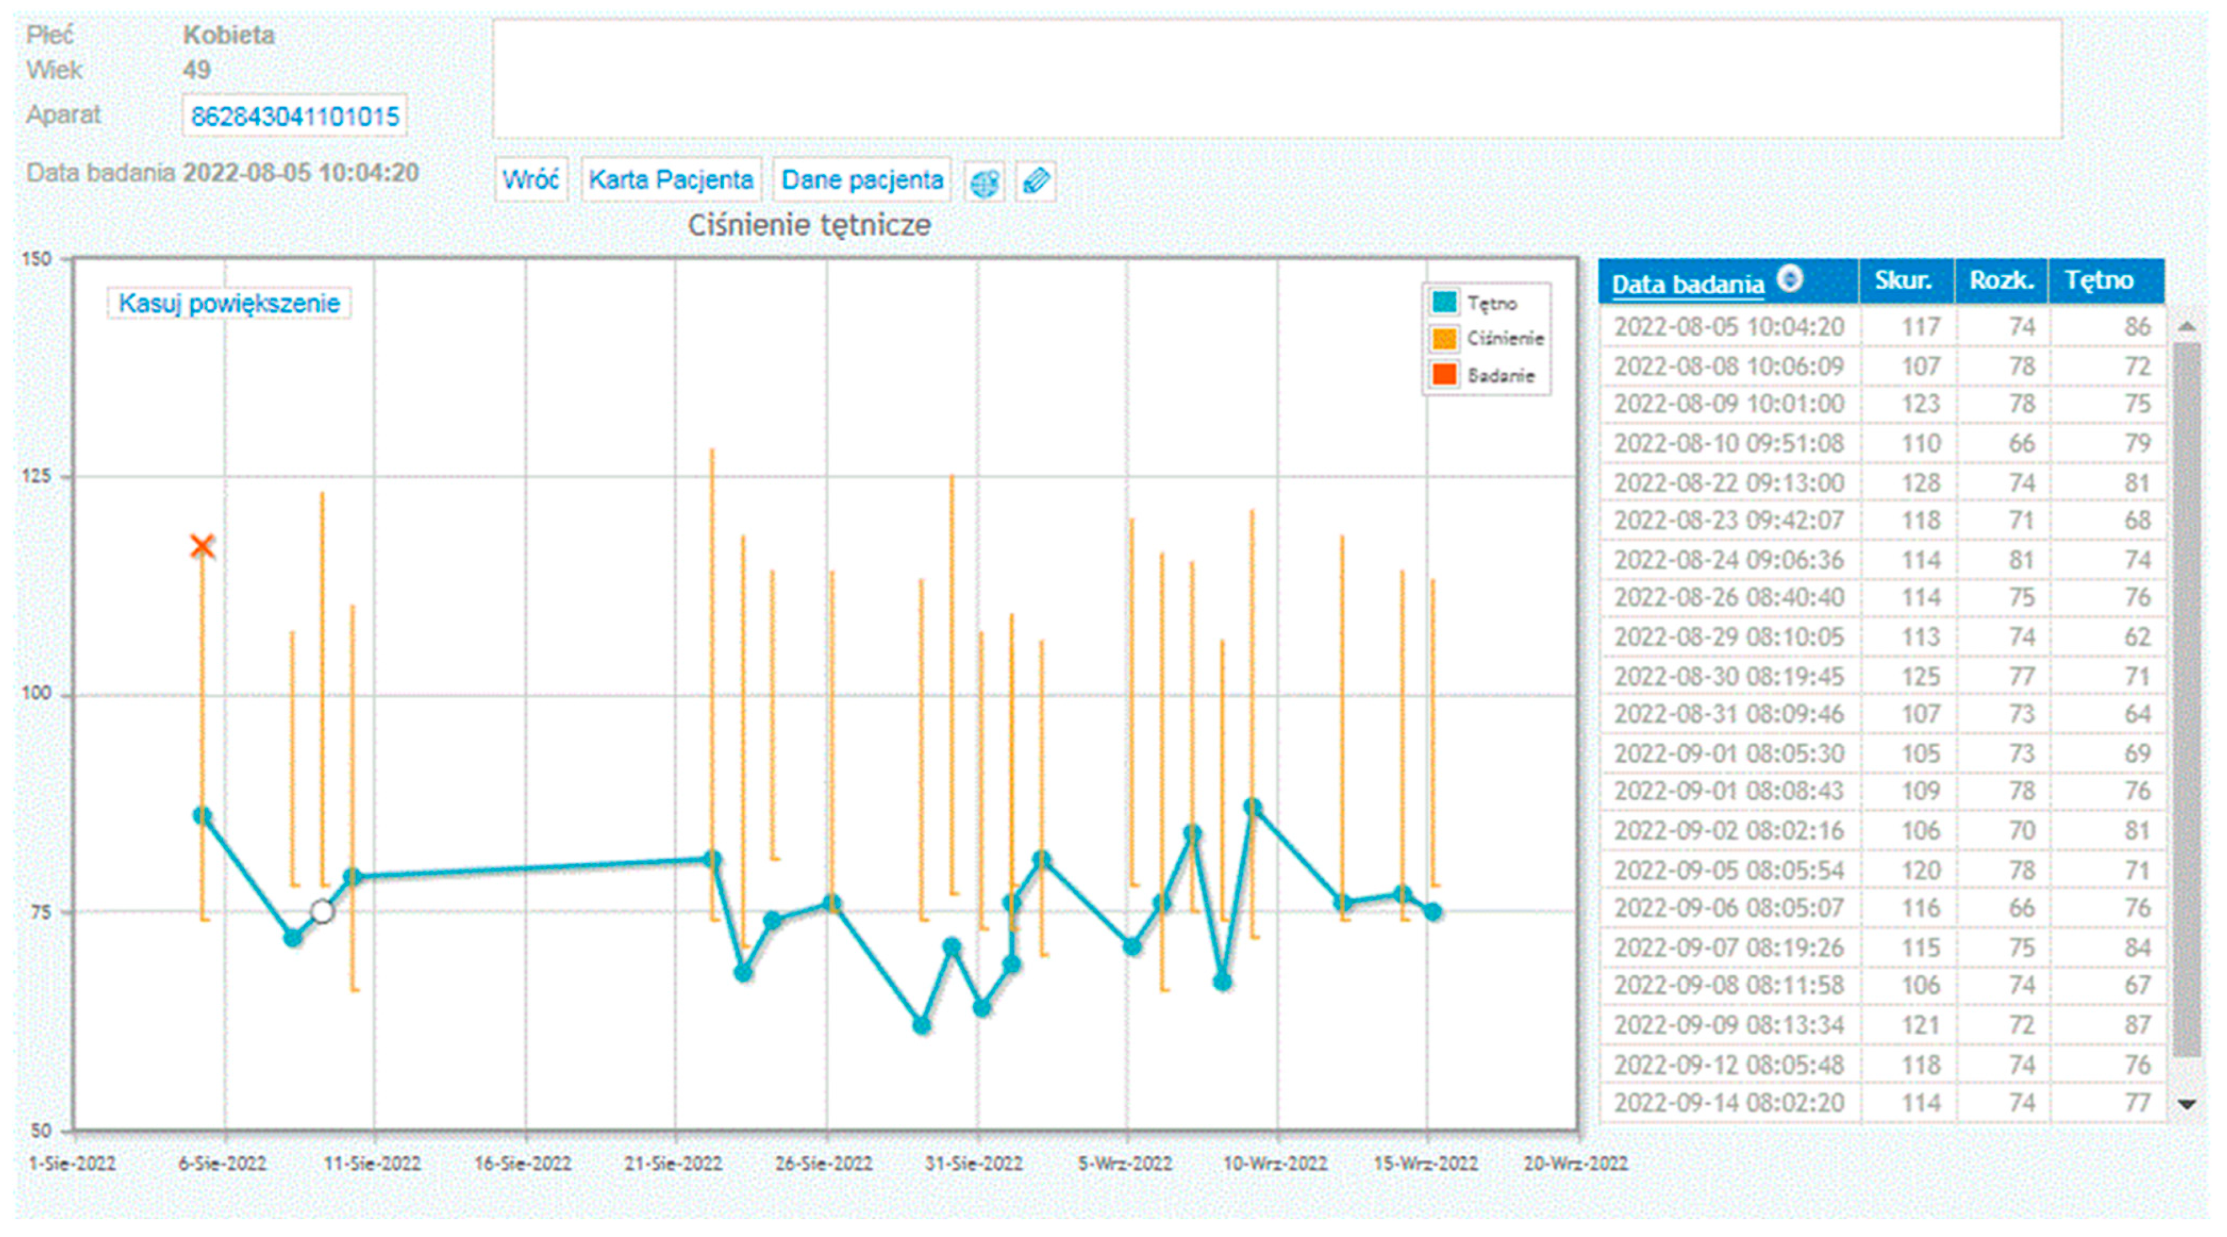
Task: Click the Wróć back button
Action: [531, 180]
